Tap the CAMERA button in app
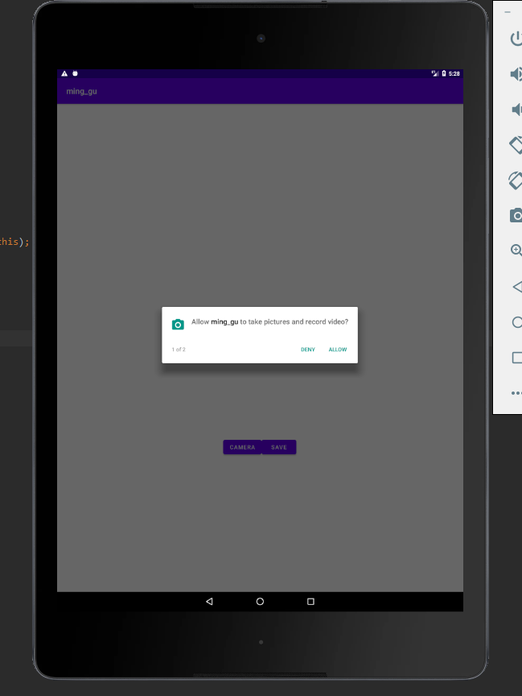This screenshot has width=522, height=696. pyautogui.click(x=242, y=447)
